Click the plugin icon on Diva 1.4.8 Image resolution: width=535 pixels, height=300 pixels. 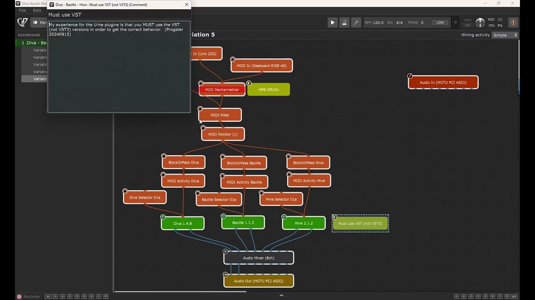[x=163, y=217]
